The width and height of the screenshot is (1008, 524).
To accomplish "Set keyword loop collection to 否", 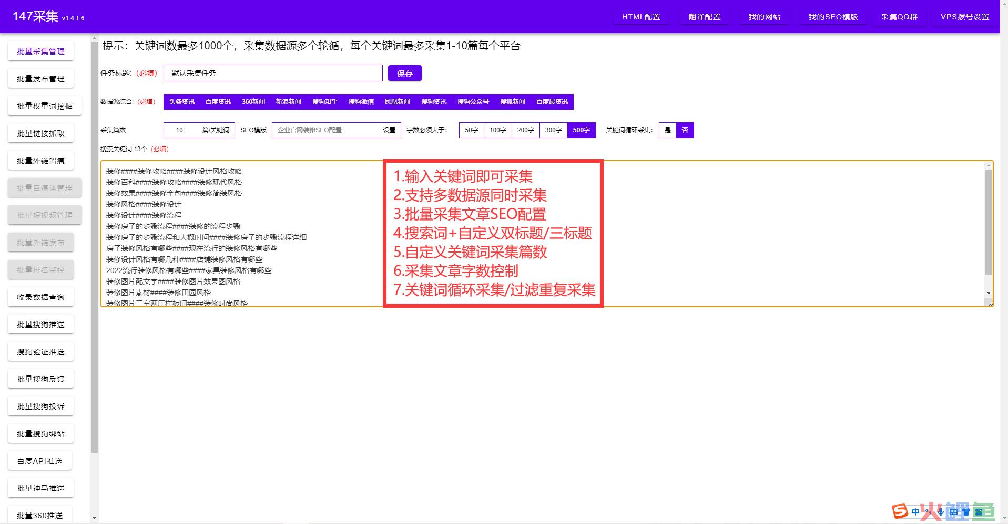I will [685, 130].
